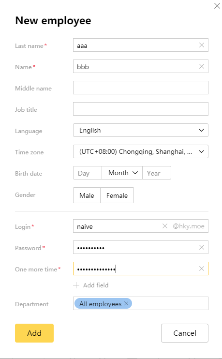
Task: Click the Password label
Action: click(x=28, y=248)
